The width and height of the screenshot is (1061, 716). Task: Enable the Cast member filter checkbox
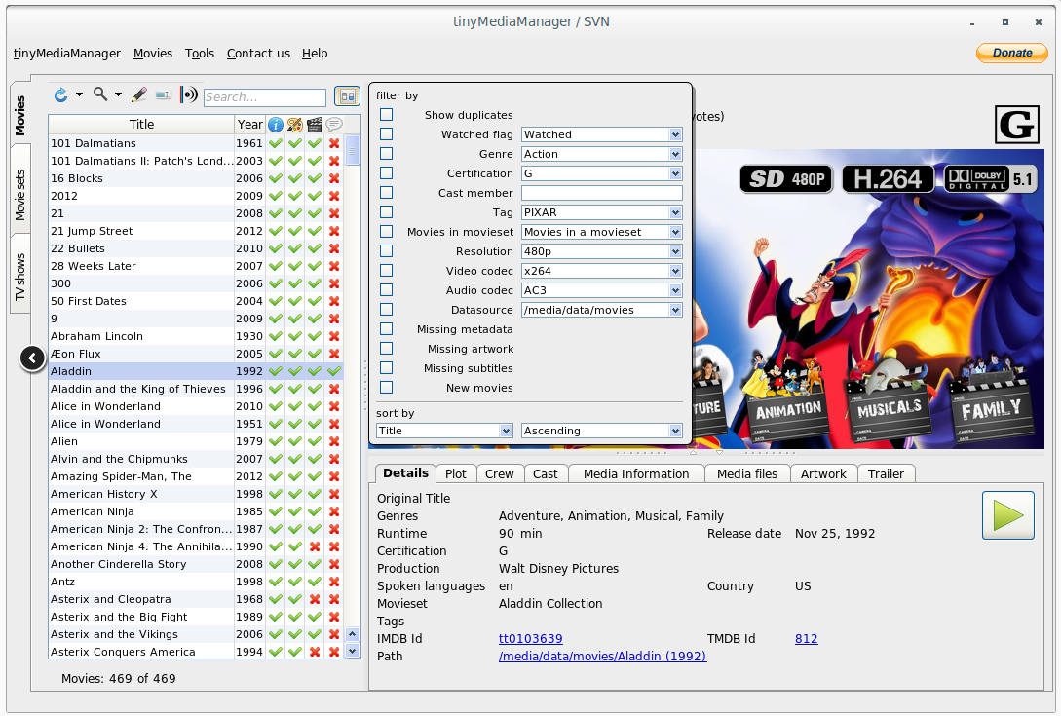pyautogui.click(x=386, y=193)
